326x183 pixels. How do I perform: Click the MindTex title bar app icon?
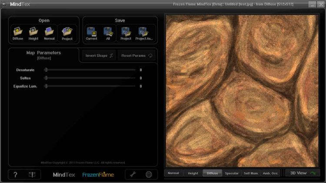pos(4,4)
